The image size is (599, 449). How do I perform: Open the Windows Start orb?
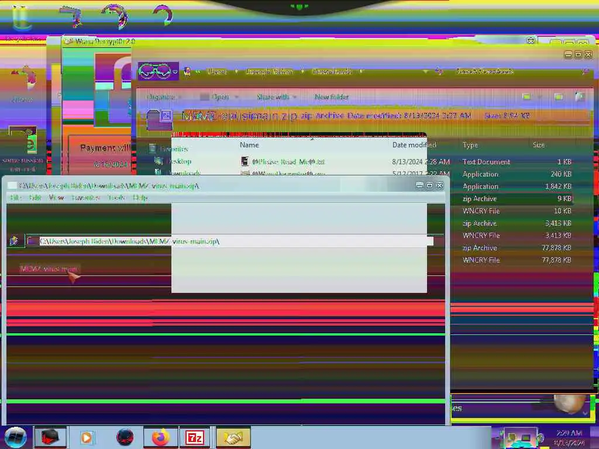pyautogui.click(x=15, y=437)
